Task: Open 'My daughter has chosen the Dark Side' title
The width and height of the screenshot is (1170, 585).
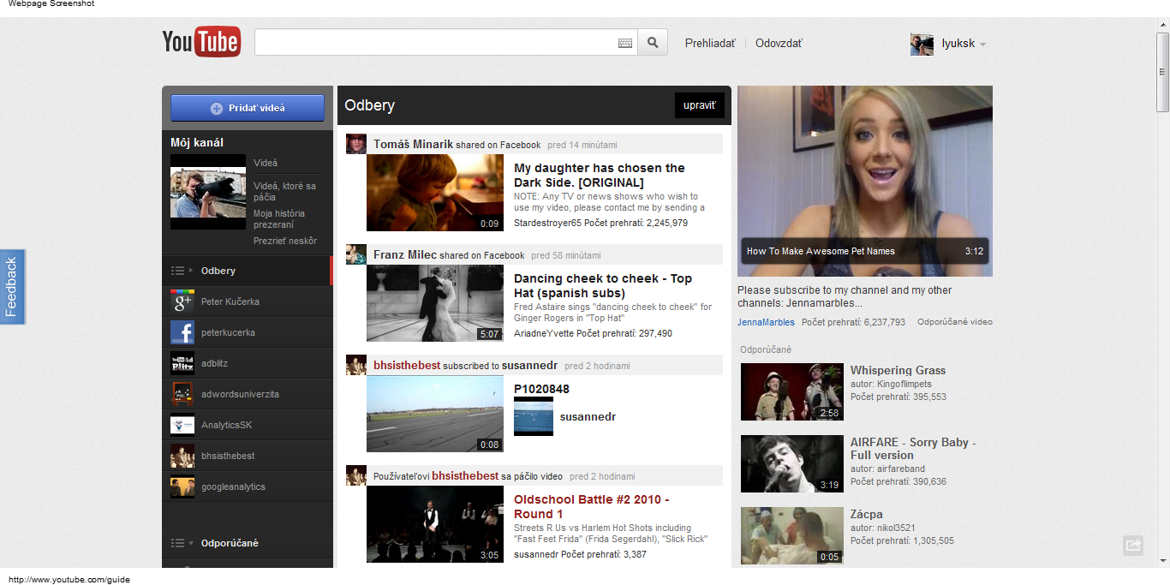Action: click(600, 175)
